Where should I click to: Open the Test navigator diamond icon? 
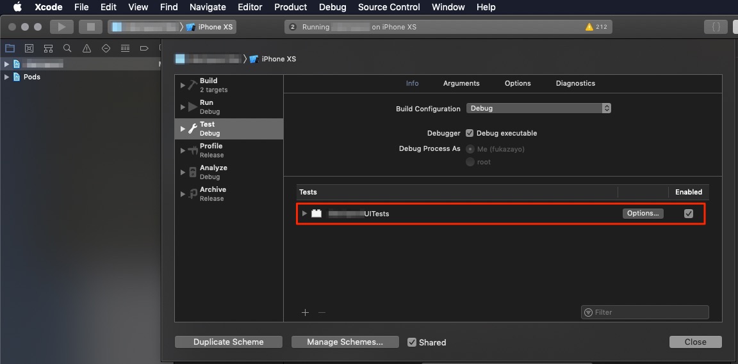coord(106,48)
